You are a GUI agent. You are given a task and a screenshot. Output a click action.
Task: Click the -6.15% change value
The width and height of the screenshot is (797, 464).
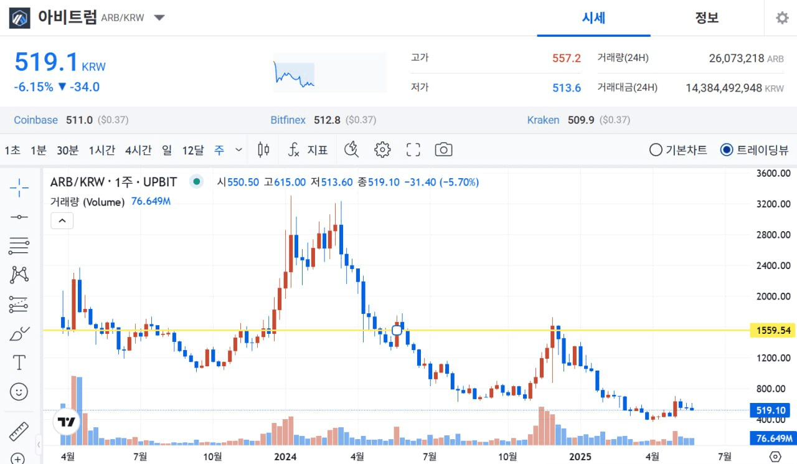pos(34,87)
